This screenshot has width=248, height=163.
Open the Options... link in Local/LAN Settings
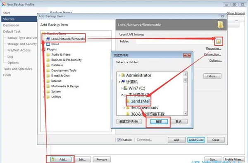point(215,61)
